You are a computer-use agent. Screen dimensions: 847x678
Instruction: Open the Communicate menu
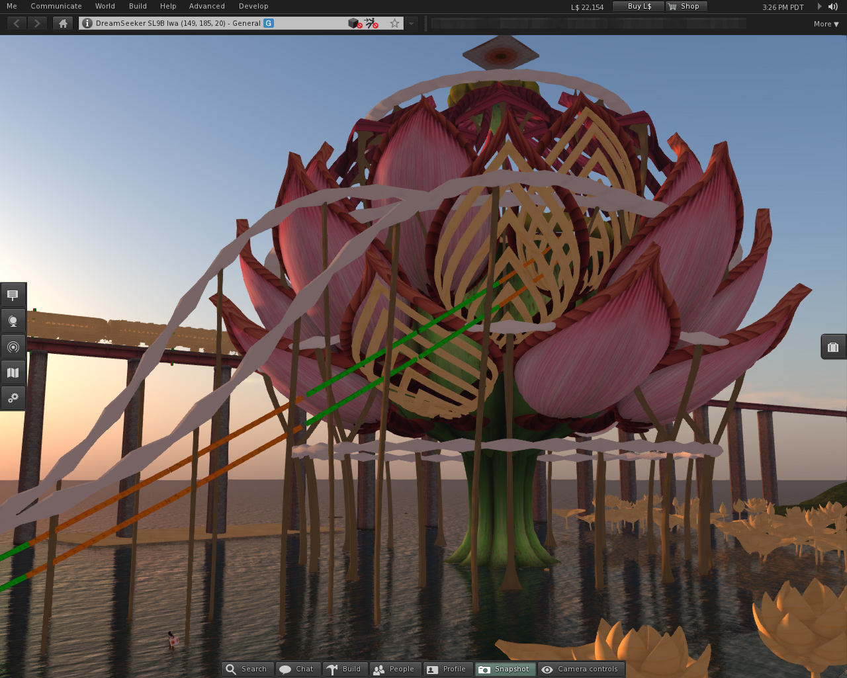[x=56, y=6]
